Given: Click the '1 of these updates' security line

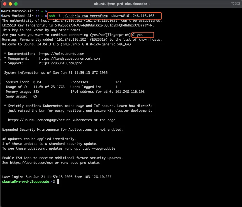Looking at the screenshot, I should point(50,144).
